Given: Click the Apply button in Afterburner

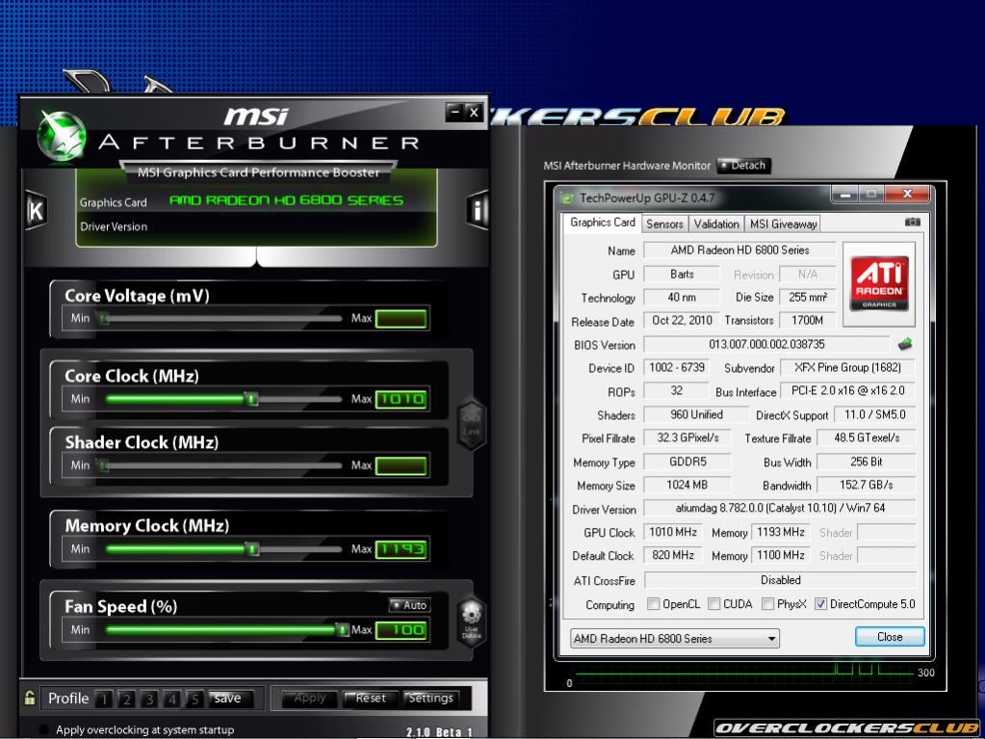Looking at the screenshot, I should [x=310, y=699].
